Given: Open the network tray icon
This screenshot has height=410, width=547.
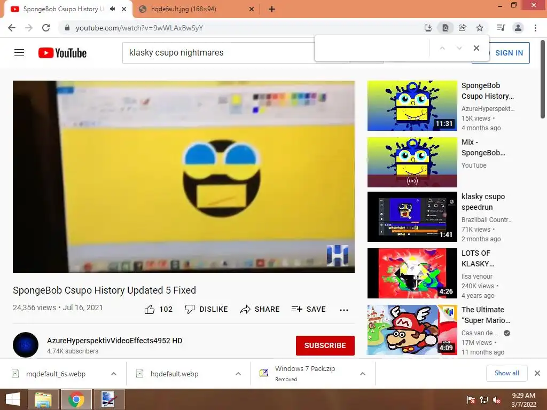Looking at the screenshot, I should pos(484,399).
